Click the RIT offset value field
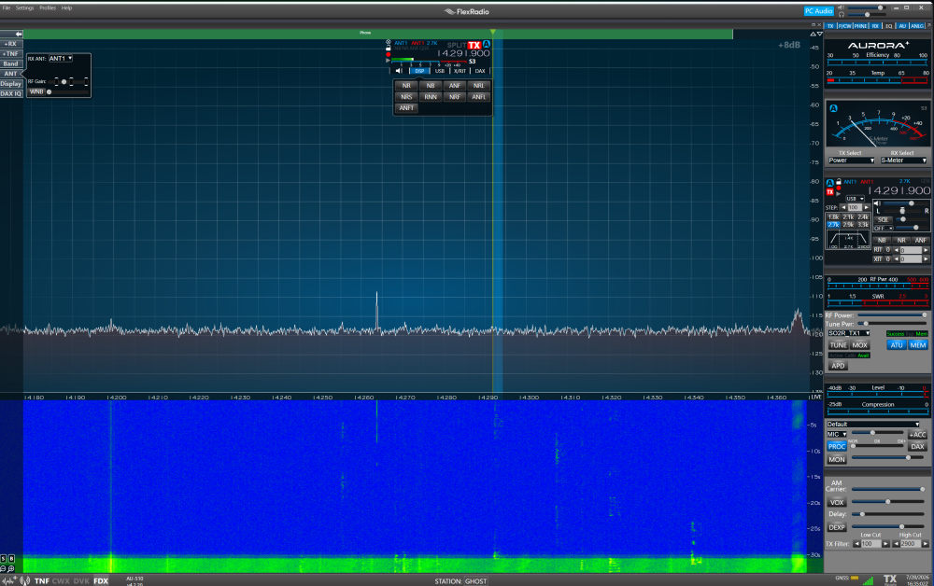The height and width of the screenshot is (586, 934). 911,250
